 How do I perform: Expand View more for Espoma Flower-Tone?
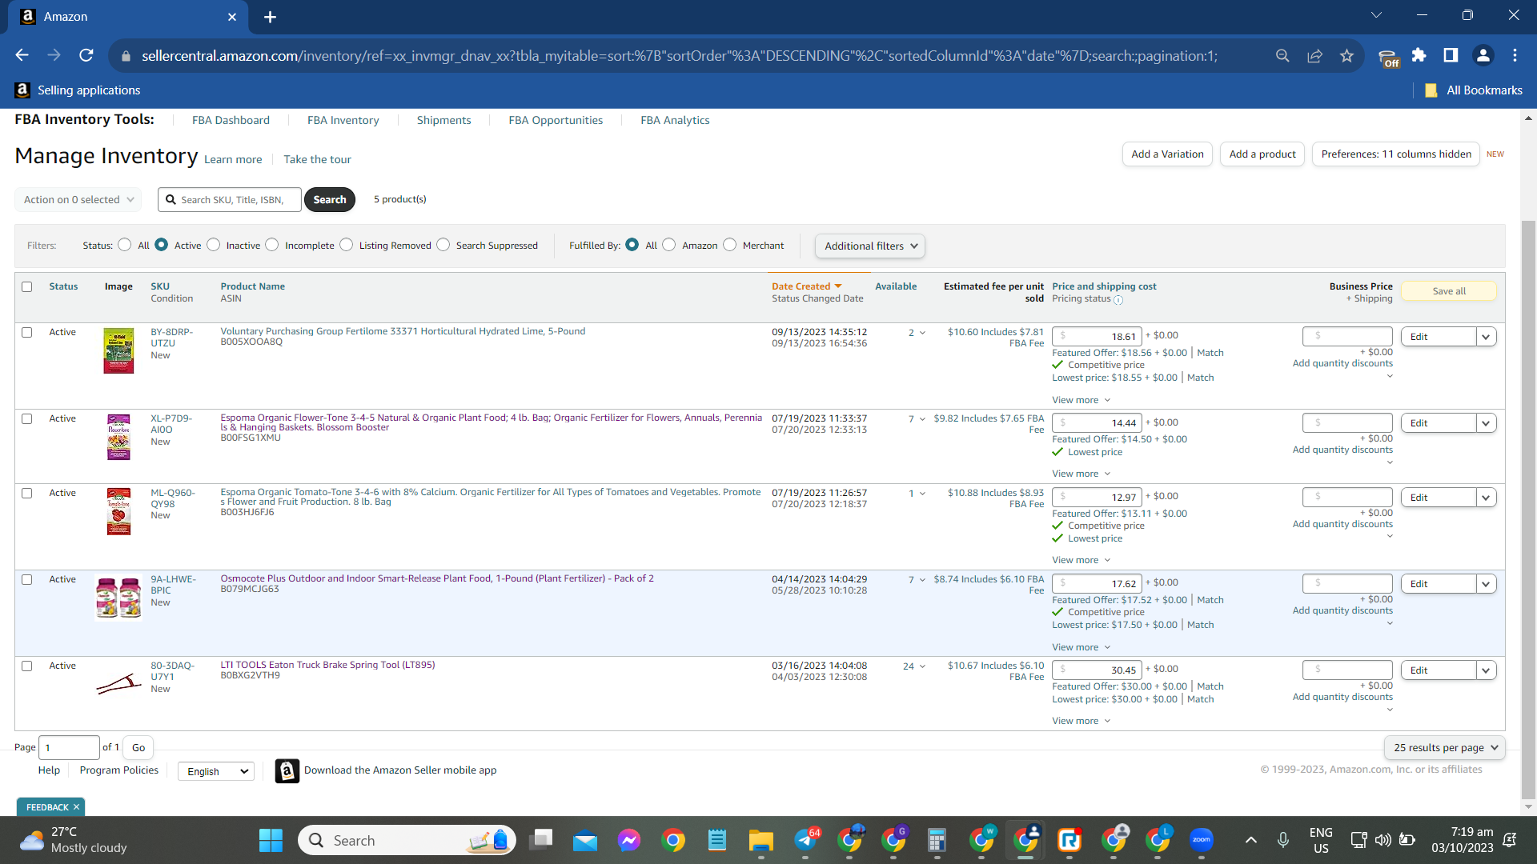point(1082,474)
